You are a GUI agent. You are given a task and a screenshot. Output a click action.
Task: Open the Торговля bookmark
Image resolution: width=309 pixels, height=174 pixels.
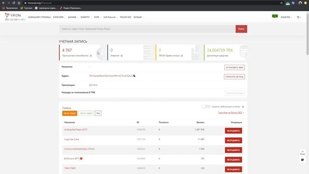(27, 8)
